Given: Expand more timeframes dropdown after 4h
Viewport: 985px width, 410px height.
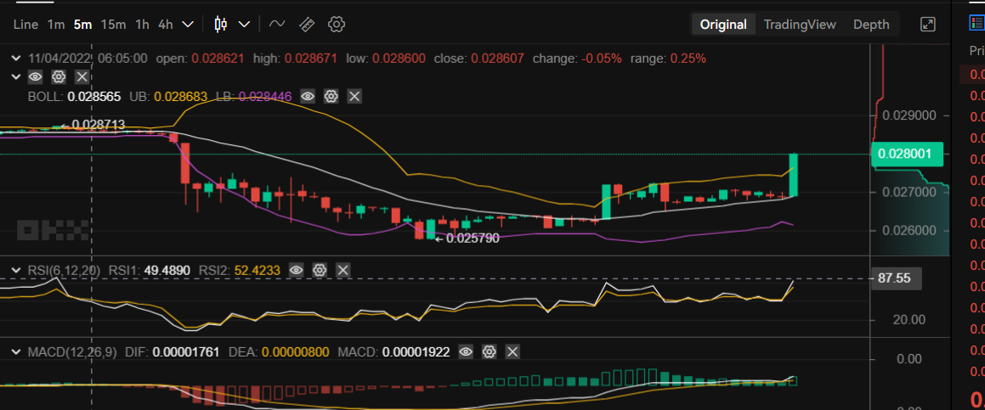Looking at the screenshot, I should point(188,25).
